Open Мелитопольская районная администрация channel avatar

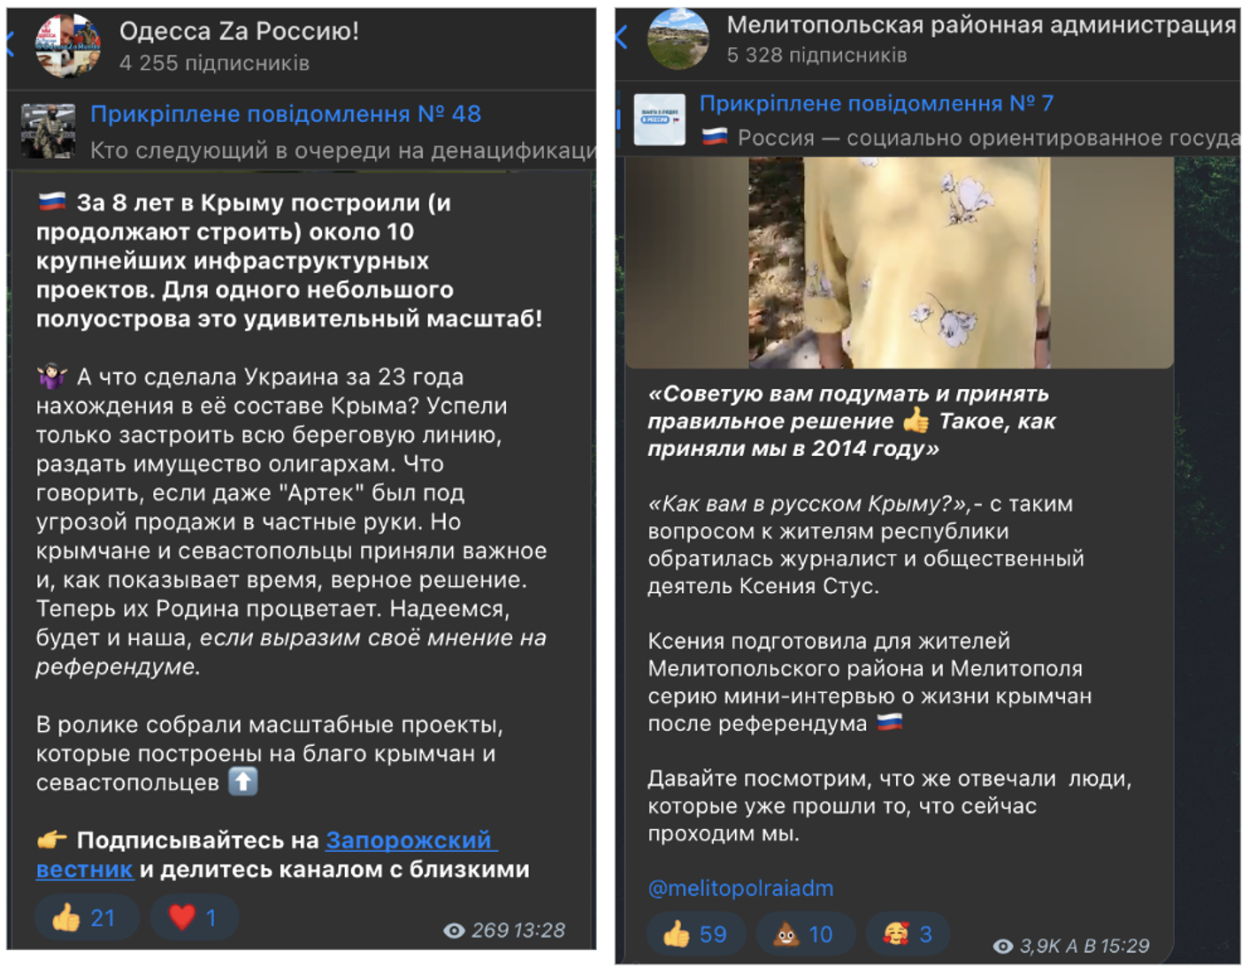pos(678,40)
